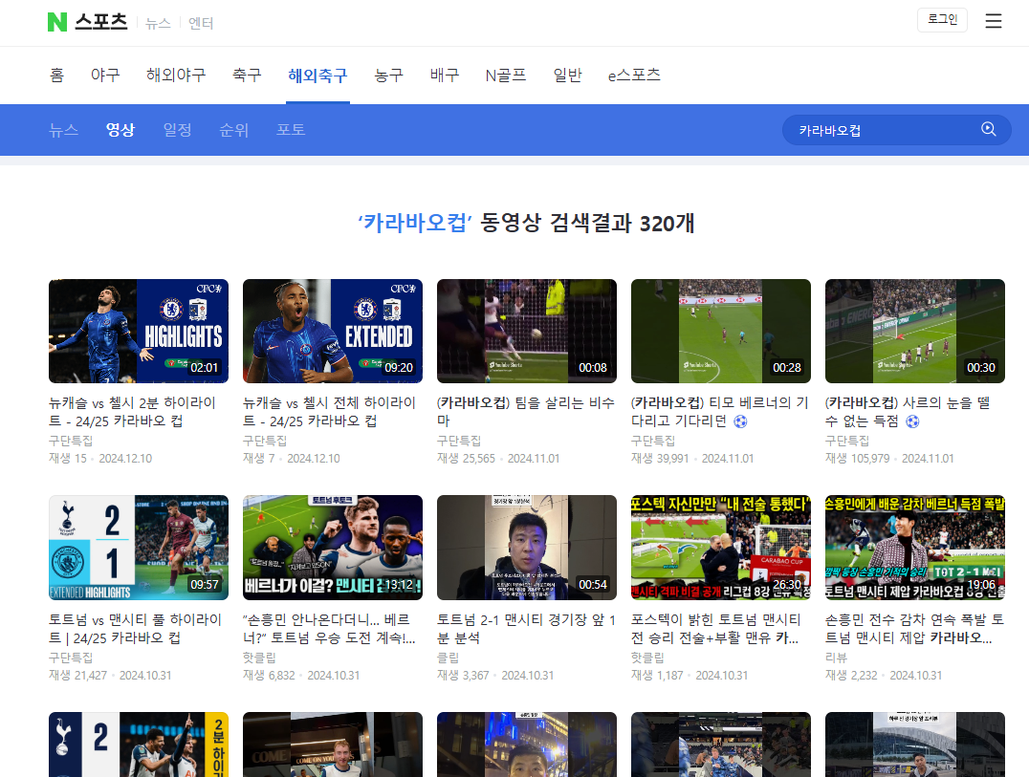Image resolution: width=1029 pixels, height=777 pixels.
Task: Open the Chelsea HIGHLIGHTS 02:01 thumbnail
Action: click(139, 331)
